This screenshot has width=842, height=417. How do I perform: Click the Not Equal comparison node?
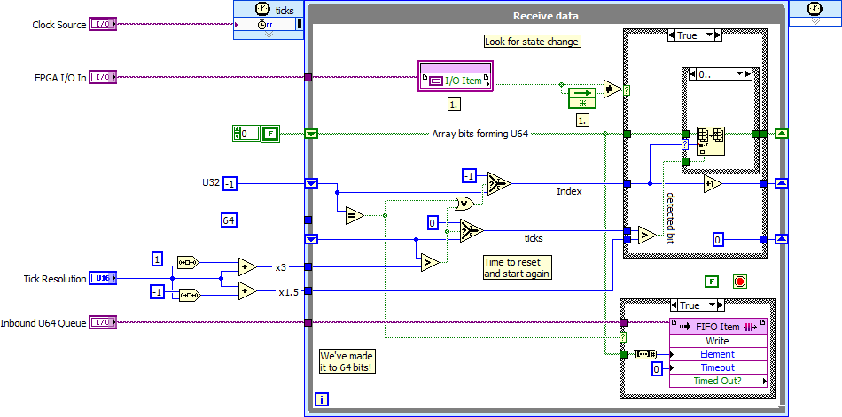611,88
